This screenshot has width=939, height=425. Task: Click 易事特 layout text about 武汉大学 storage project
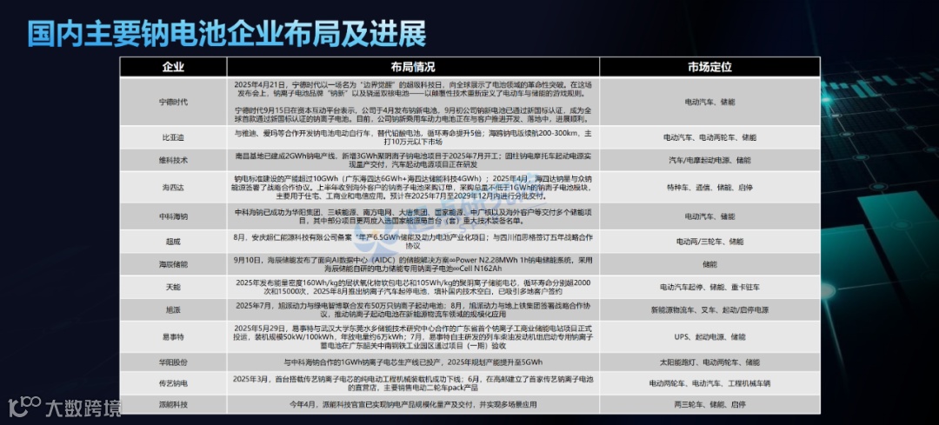pyautogui.click(x=413, y=337)
